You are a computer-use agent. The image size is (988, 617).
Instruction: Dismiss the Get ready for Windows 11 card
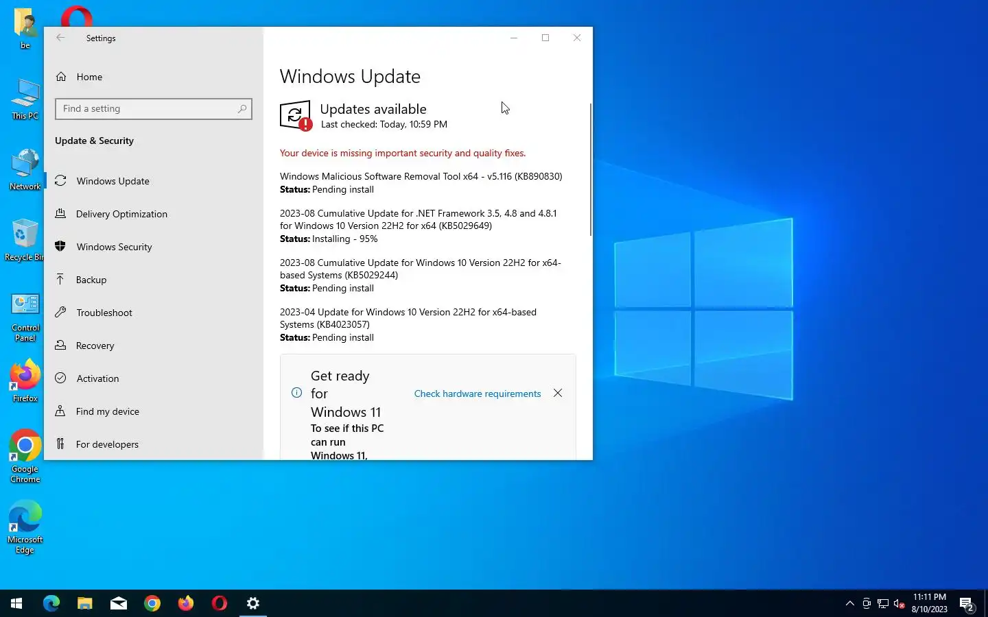(558, 393)
